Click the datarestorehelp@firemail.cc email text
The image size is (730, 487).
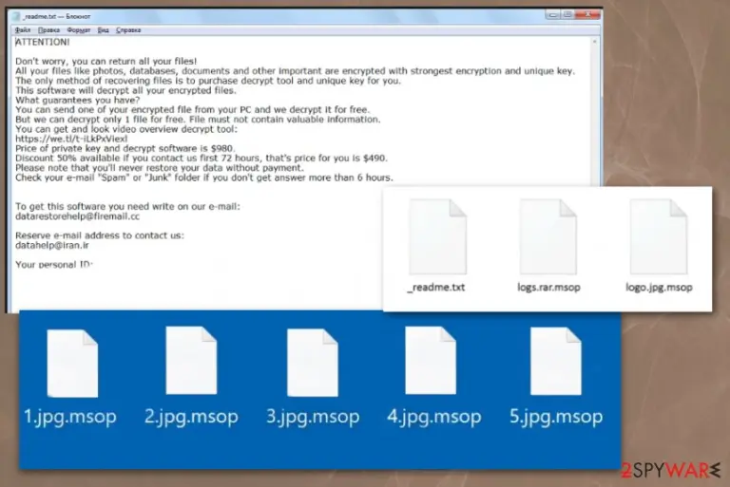click(77, 216)
